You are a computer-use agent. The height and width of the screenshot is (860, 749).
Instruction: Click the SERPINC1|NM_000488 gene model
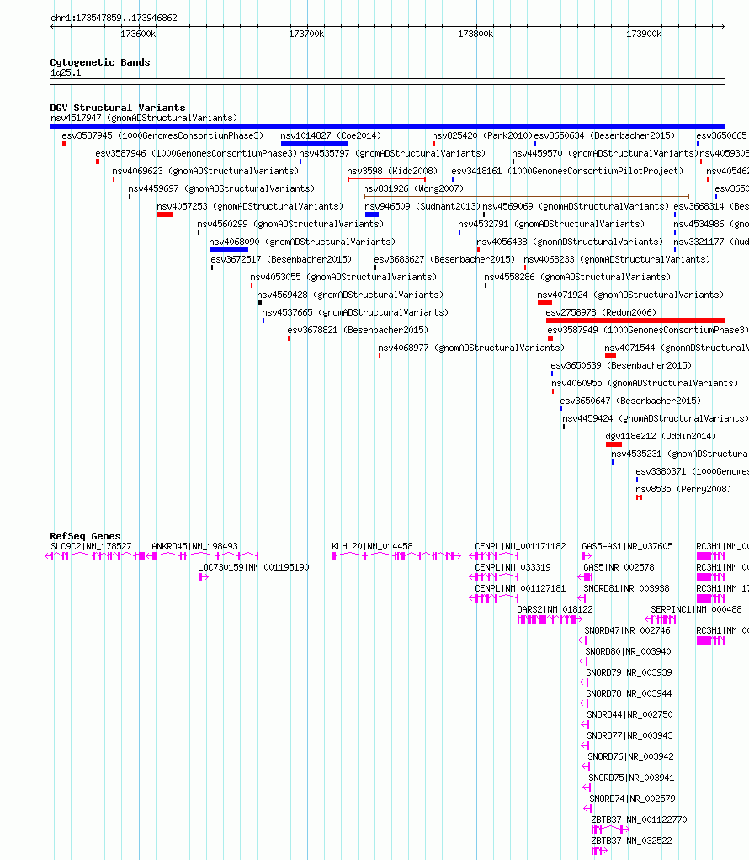click(x=661, y=619)
